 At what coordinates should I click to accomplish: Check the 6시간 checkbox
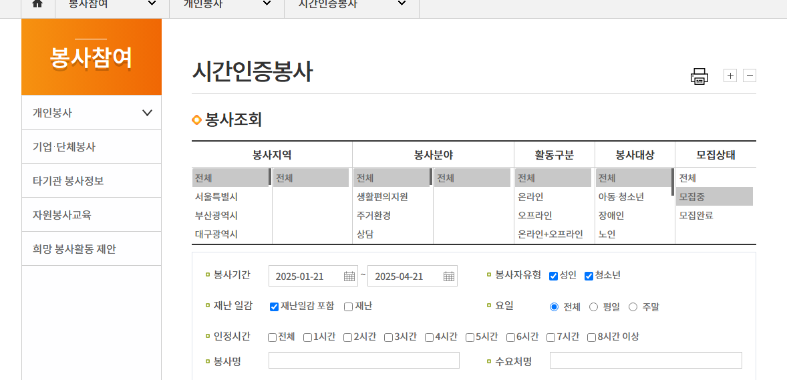(510, 337)
